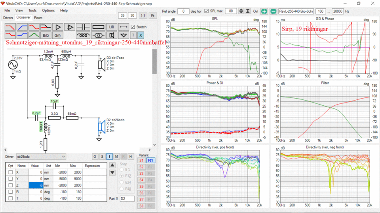This screenshot has height=213, width=380.
Task: Select the red S-curve filter block icon
Action: (34, 27)
